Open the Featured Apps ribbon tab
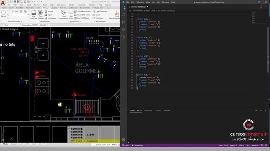270x151 pixels. [x=98, y=8]
